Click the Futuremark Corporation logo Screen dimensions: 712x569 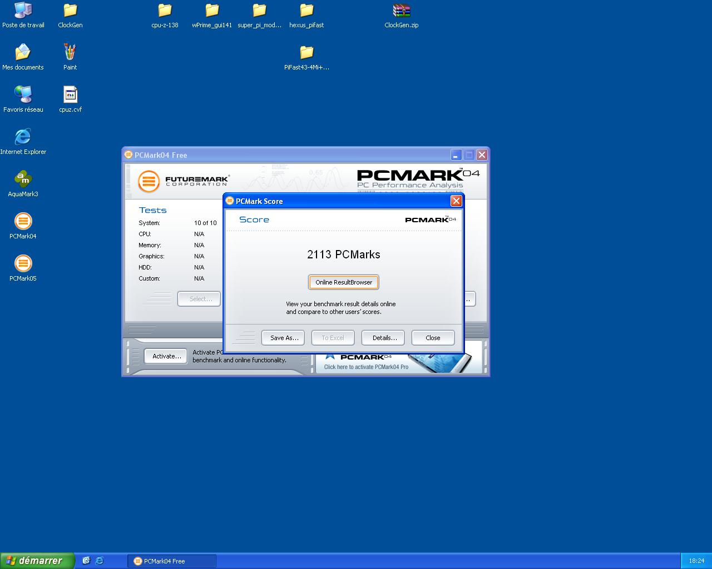tap(184, 181)
